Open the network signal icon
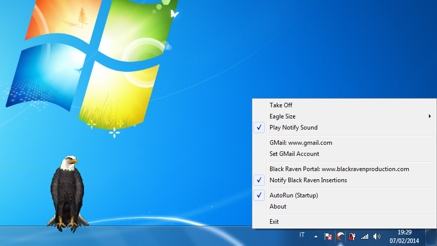This screenshot has width=437, height=246. [365, 236]
